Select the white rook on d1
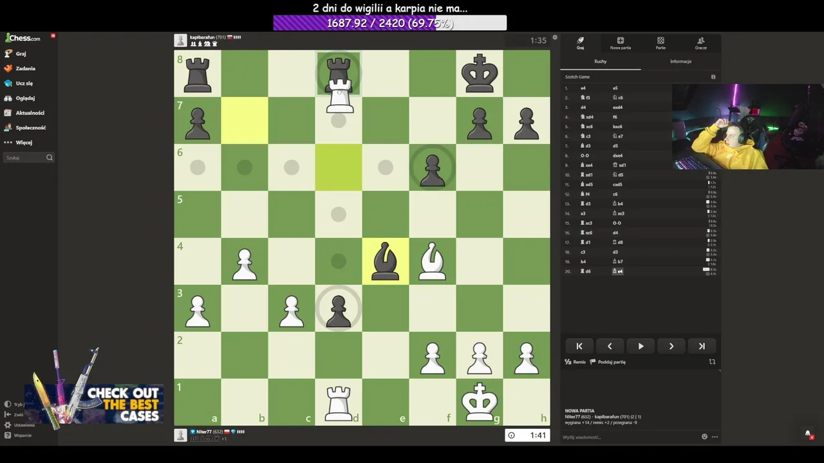The width and height of the screenshot is (824, 463). (339, 402)
